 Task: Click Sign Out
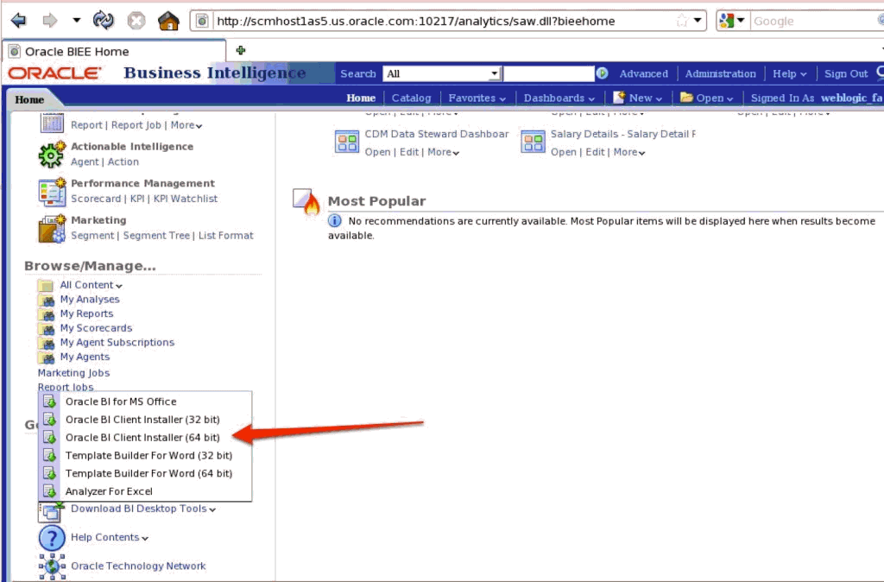pos(846,74)
